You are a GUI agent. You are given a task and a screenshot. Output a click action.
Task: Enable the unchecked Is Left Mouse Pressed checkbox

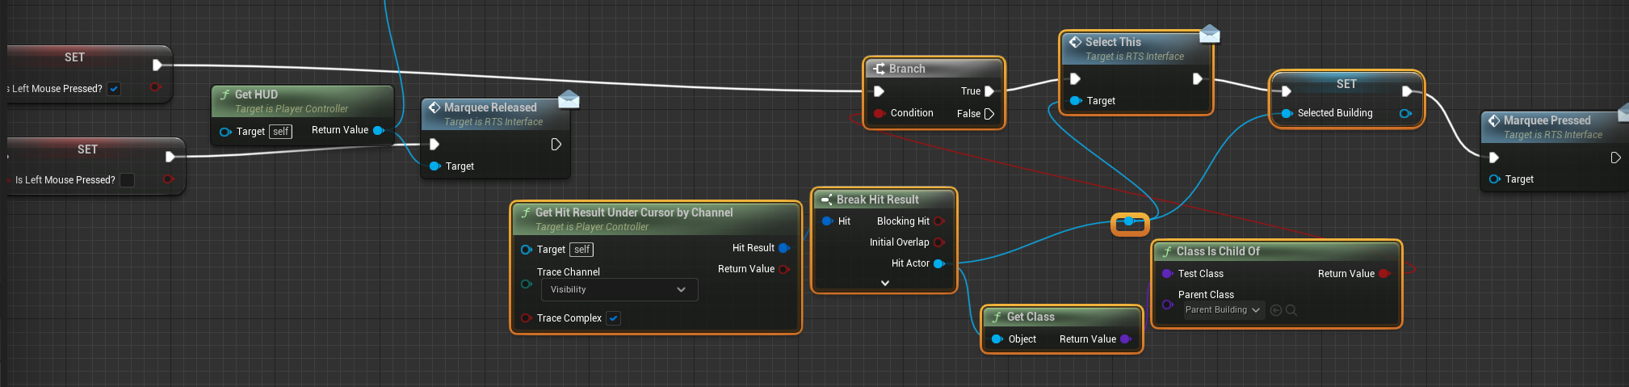pos(128,180)
